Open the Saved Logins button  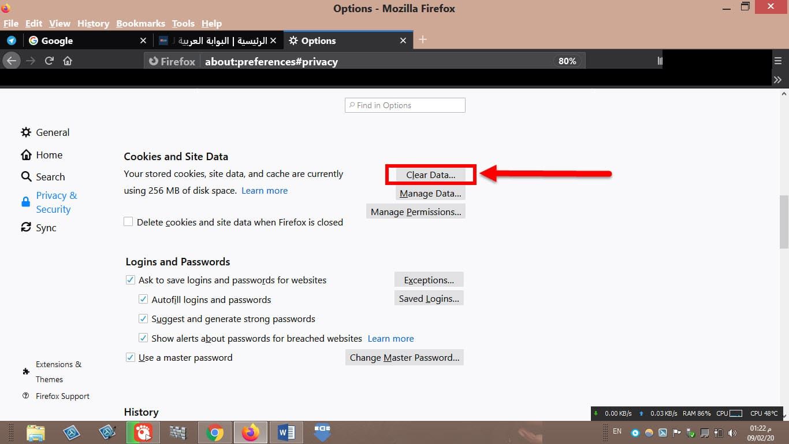click(x=429, y=298)
